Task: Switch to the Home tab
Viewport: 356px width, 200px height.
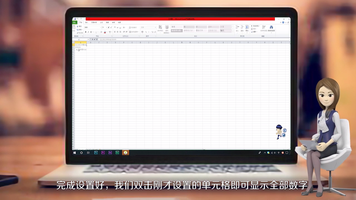Action: pyautogui.click(x=81, y=22)
